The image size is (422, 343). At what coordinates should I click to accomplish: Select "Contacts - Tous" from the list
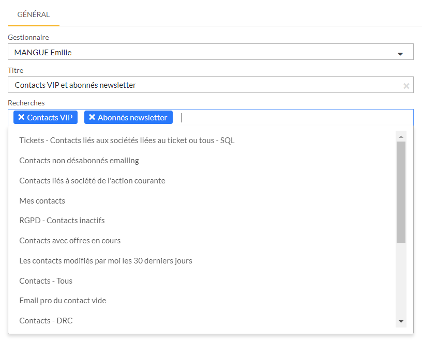(x=46, y=280)
